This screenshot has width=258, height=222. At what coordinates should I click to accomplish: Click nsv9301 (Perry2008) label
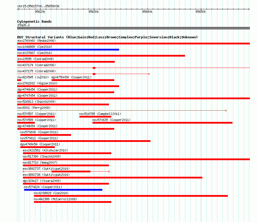34,108
